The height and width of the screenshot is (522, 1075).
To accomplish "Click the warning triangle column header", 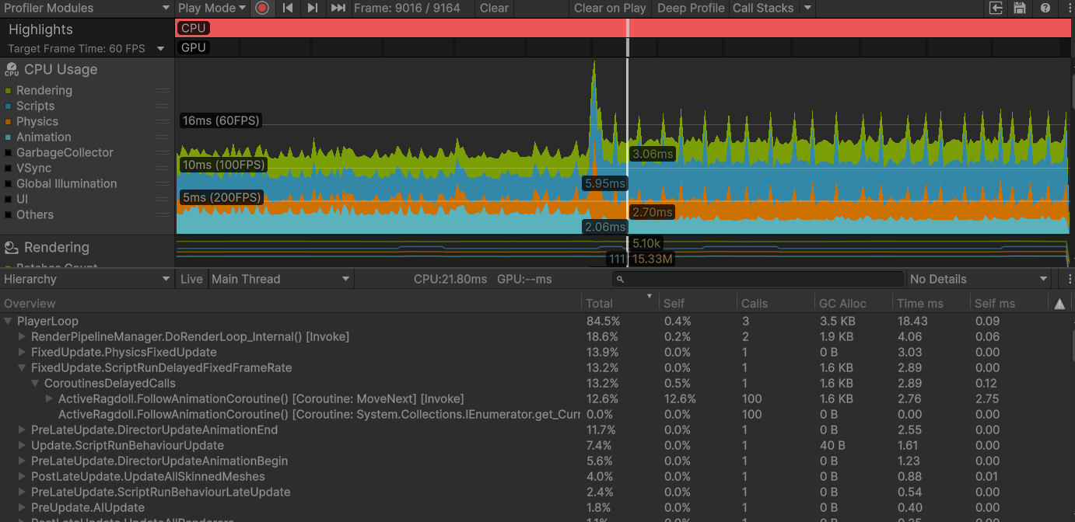I will [x=1059, y=304].
